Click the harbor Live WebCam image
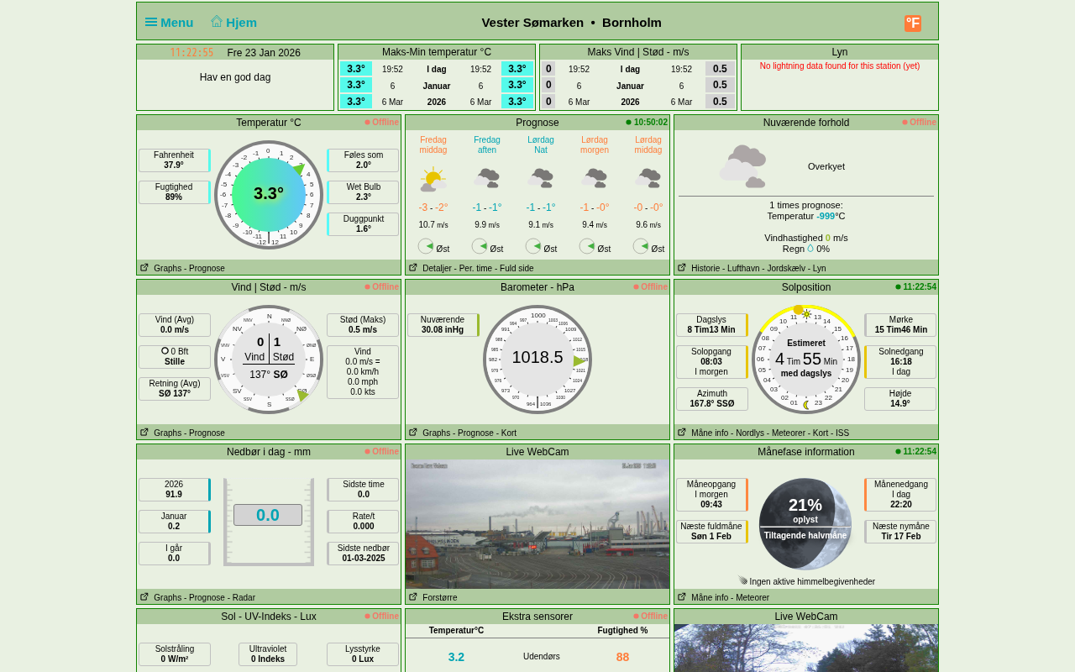The image size is (1075, 672). [537, 524]
